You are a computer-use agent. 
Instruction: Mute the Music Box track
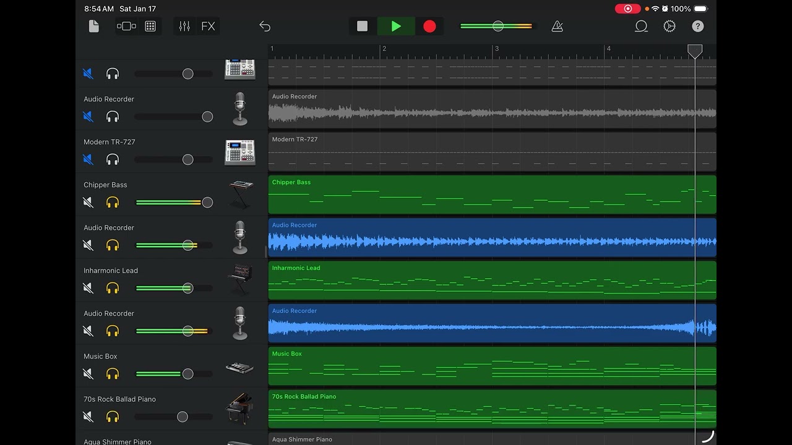point(88,374)
